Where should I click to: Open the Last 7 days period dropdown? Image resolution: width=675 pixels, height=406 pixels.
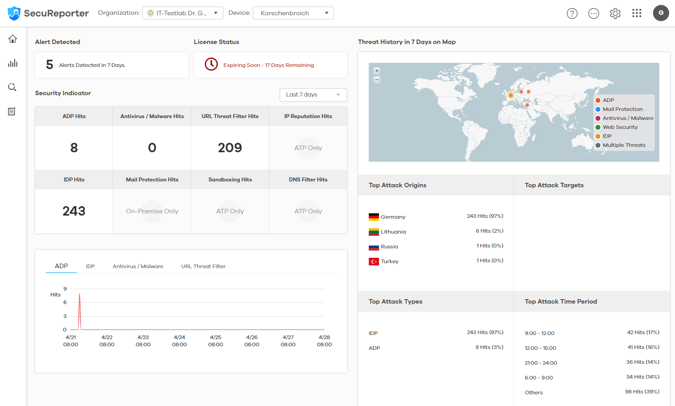[x=313, y=95]
